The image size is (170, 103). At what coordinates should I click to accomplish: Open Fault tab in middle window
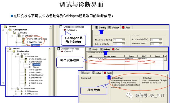pyautogui.click(x=116, y=49)
